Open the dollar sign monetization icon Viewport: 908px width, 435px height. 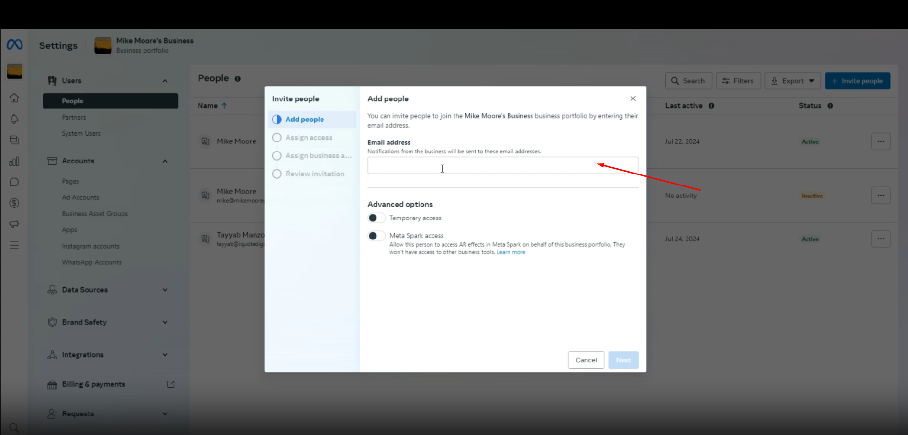[x=14, y=203]
